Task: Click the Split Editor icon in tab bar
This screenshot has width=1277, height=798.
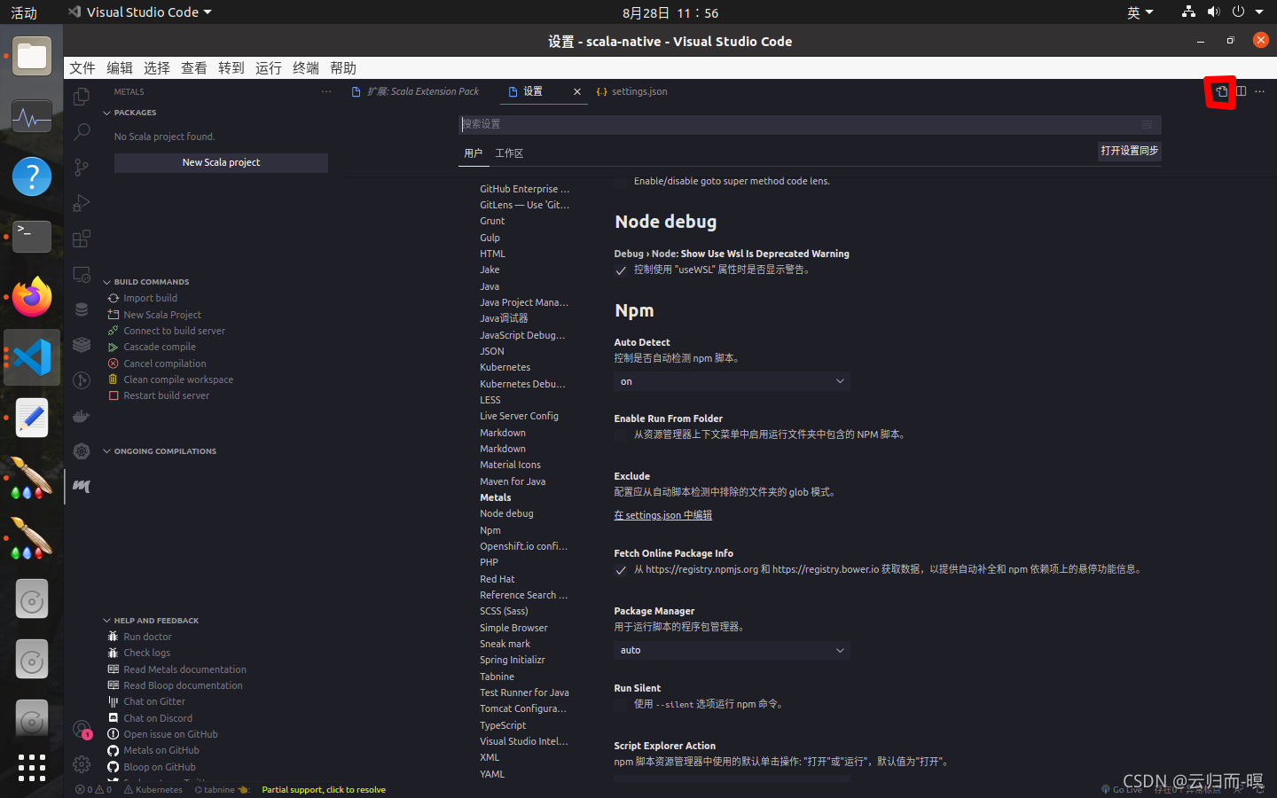Action: (1239, 91)
